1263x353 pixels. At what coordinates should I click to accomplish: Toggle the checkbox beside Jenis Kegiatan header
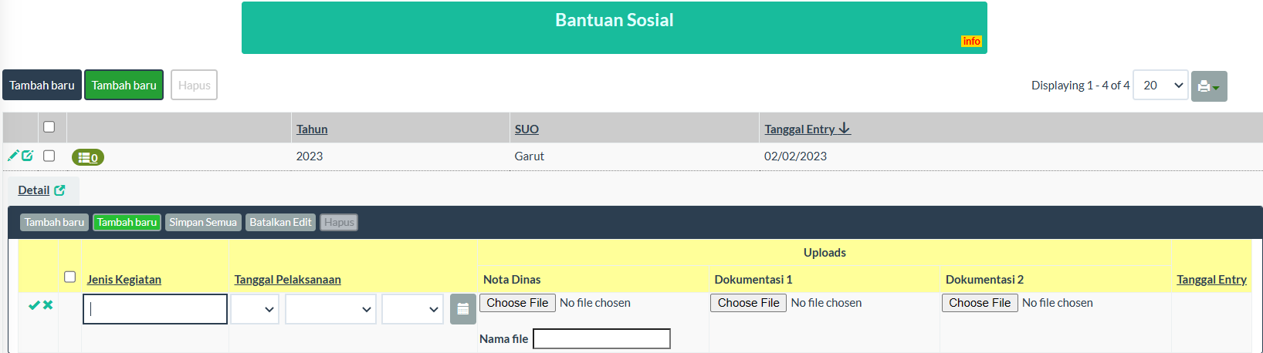click(70, 277)
